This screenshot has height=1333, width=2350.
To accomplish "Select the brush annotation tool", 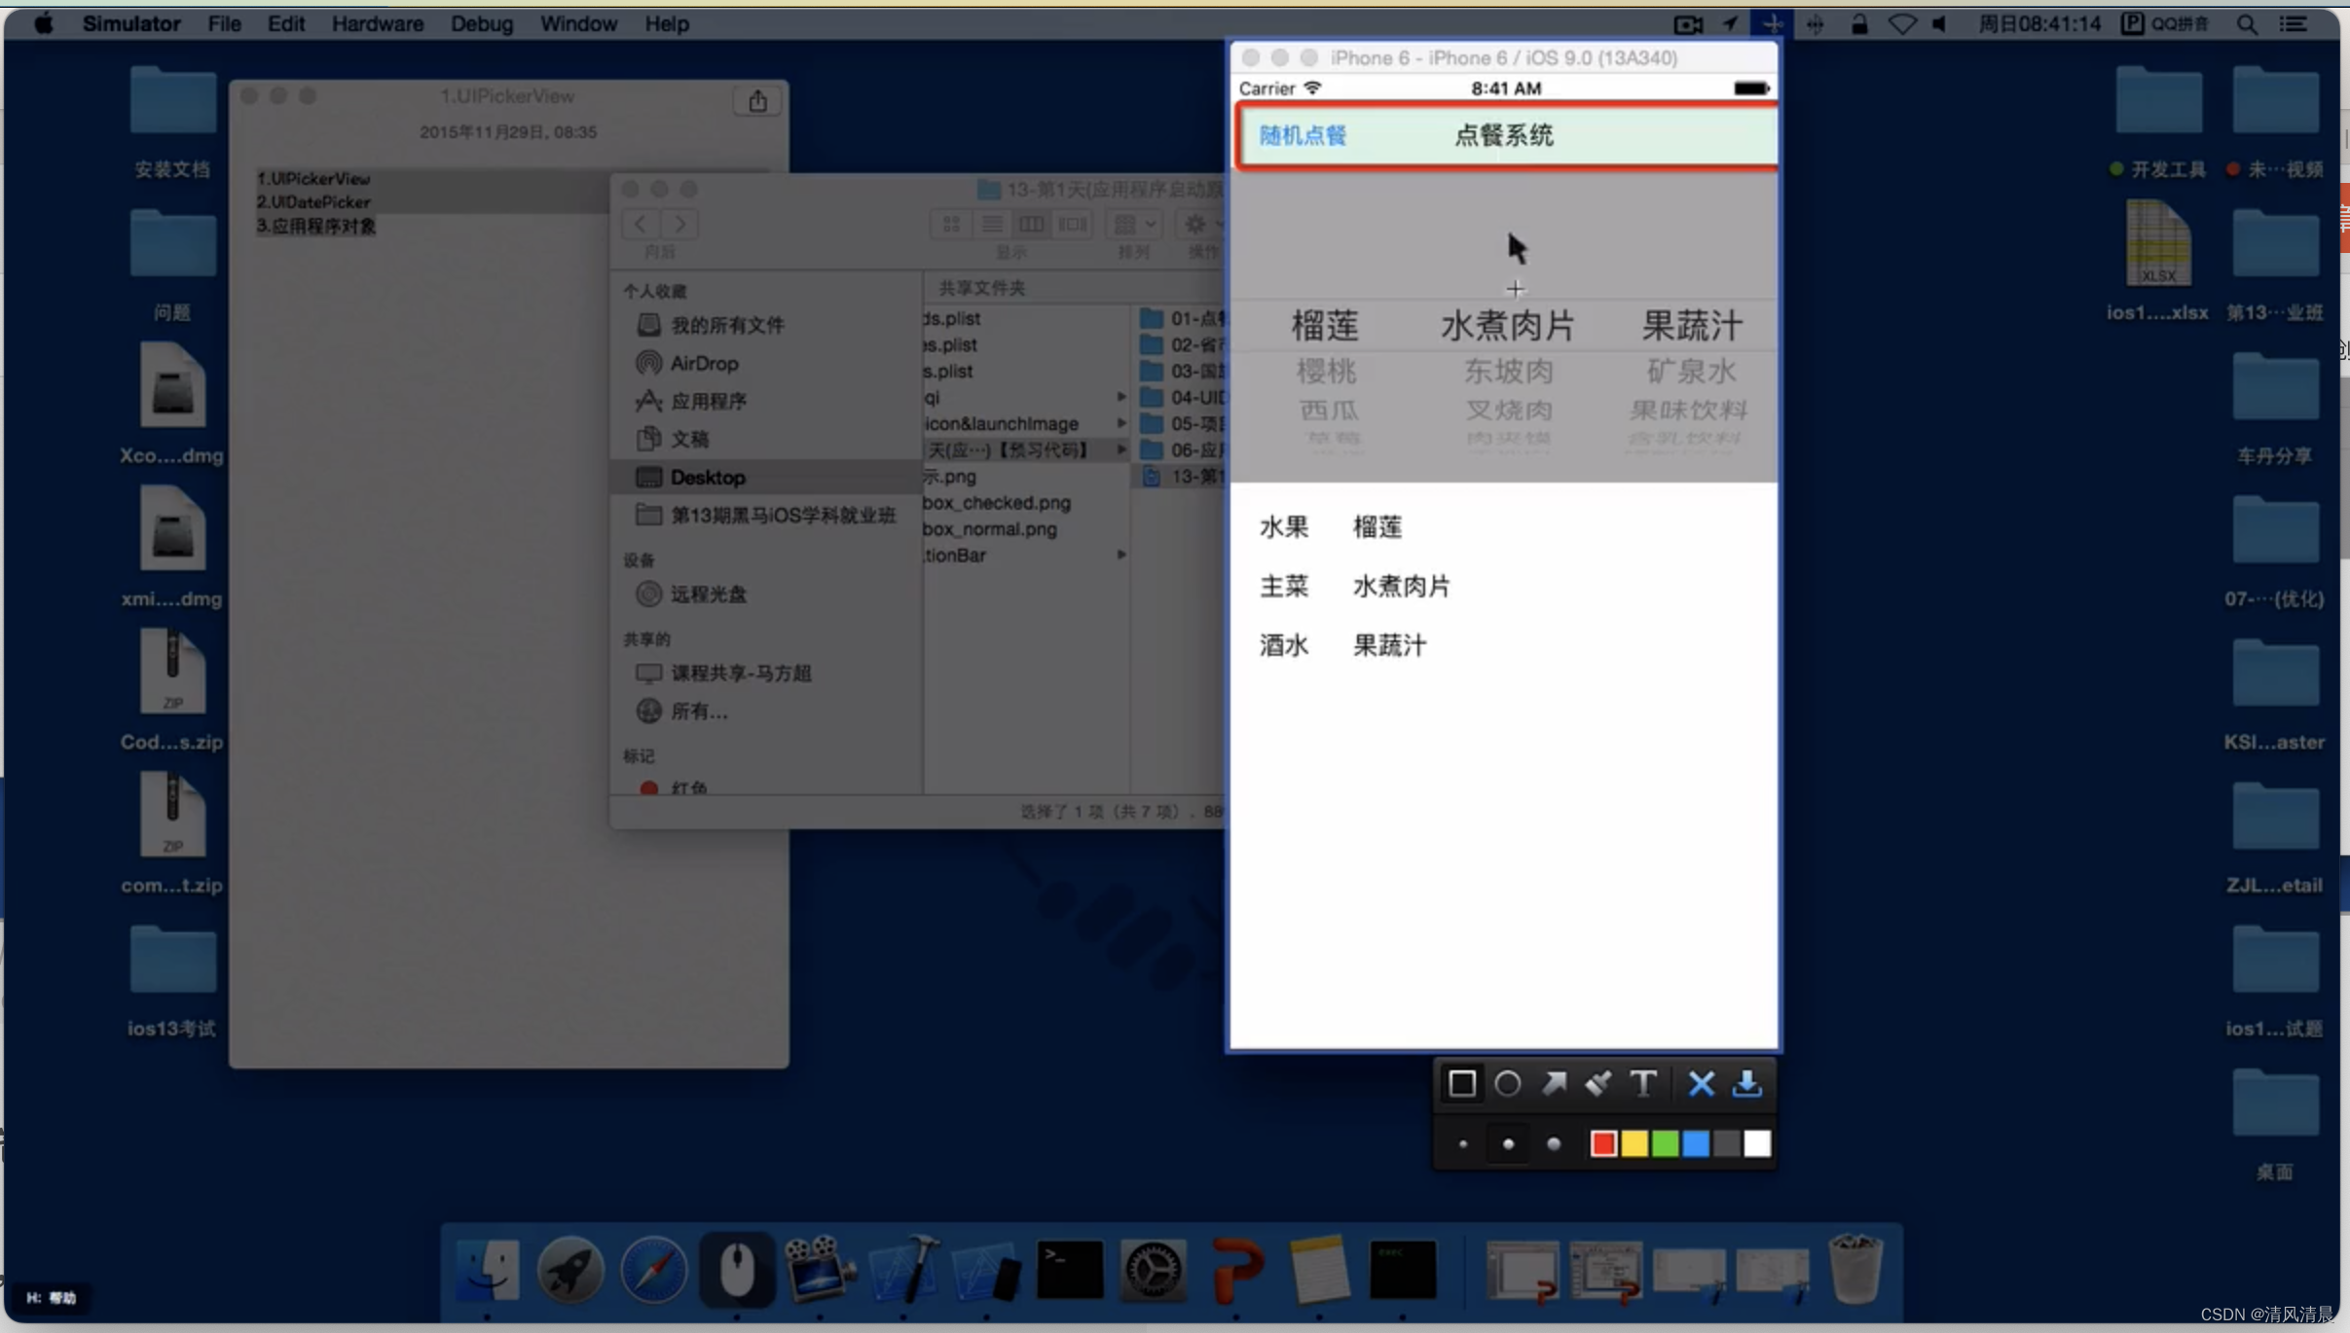I will tap(1597, 1083).
